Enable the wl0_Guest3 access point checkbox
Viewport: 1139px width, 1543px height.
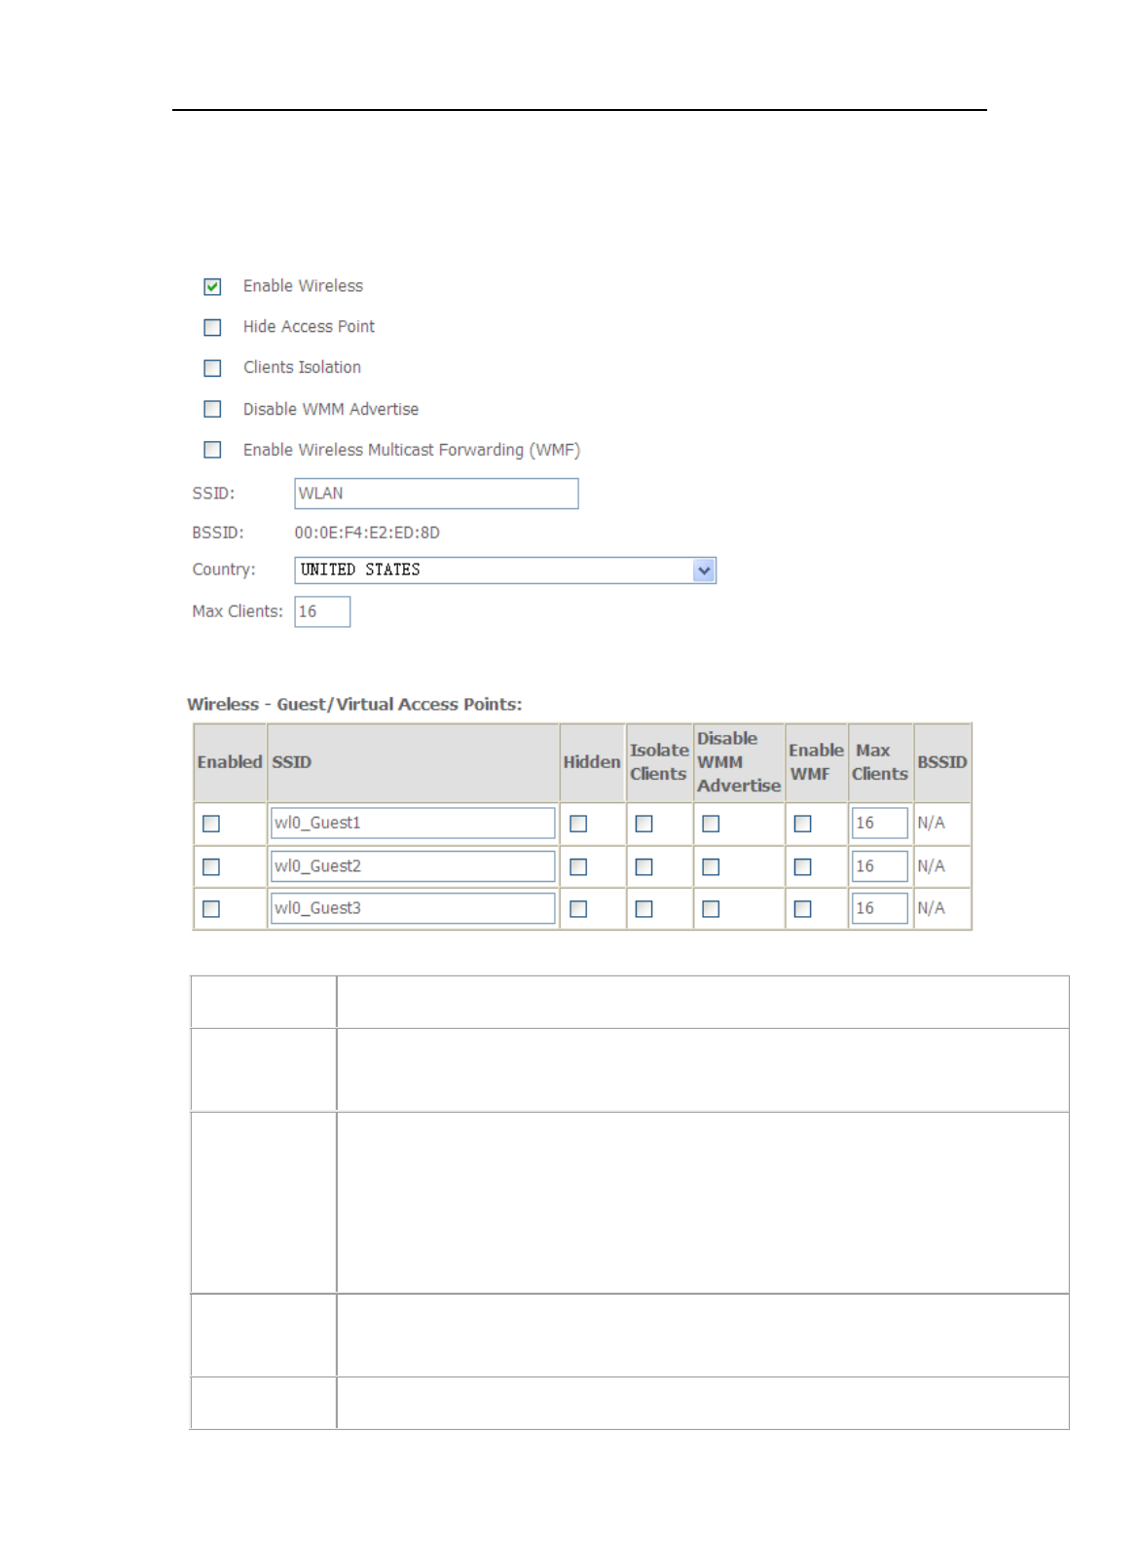pyautogui.click(x=211, y=908)
